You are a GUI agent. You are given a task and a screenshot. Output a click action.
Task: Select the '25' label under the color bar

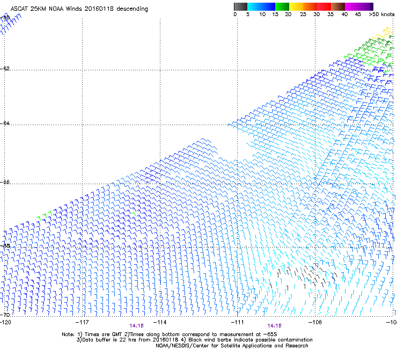pyautogui.click(x=303, y=14)
